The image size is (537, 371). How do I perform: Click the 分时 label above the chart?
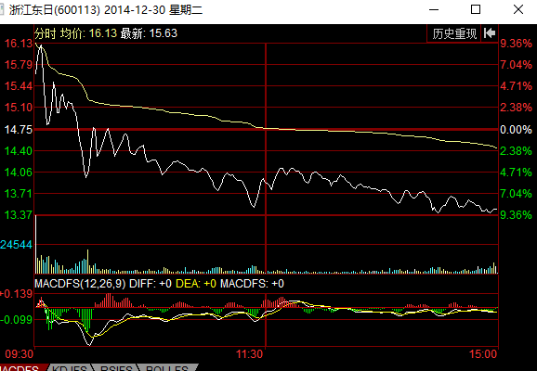pos(46,33)
